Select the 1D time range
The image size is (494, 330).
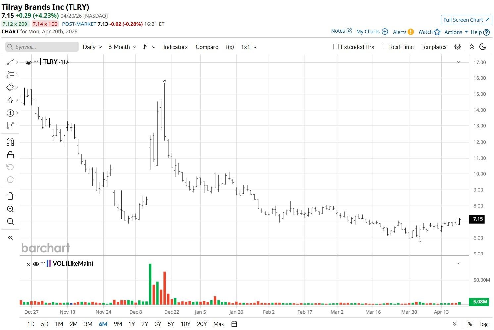31,324
